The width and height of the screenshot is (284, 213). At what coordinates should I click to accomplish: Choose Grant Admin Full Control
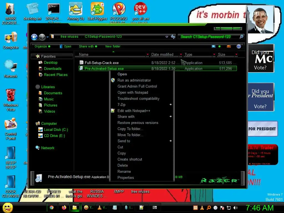tap(137, 87)
